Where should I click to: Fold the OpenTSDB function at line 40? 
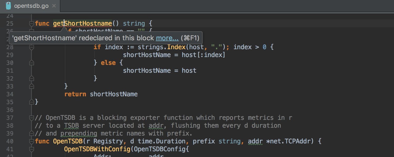click(x=32, y=142)
